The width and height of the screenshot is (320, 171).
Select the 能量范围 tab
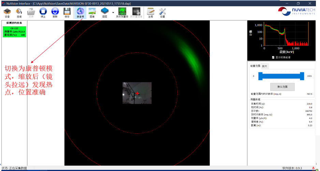[255, 66]
